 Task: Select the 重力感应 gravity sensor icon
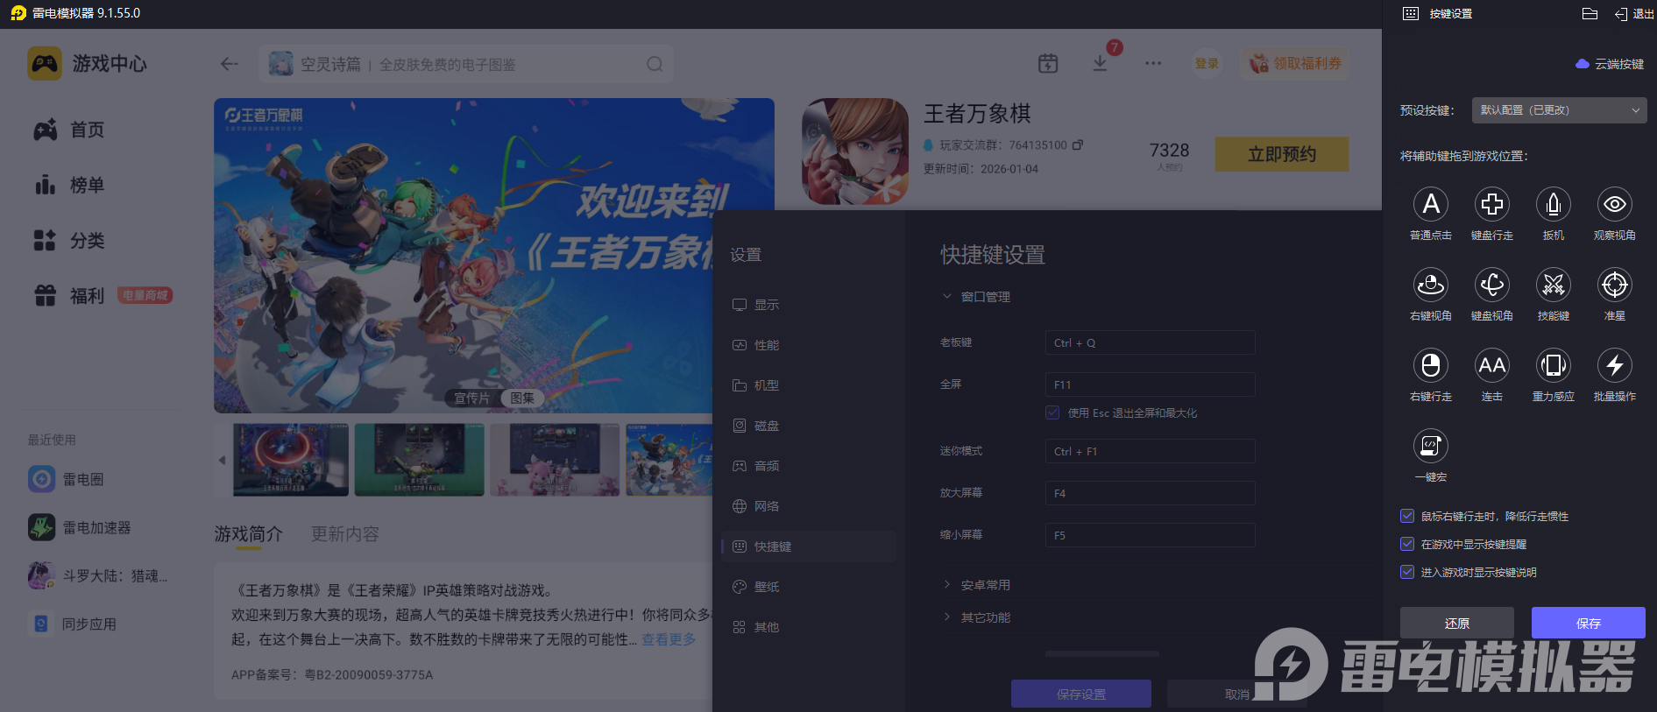coord(1554,365)
